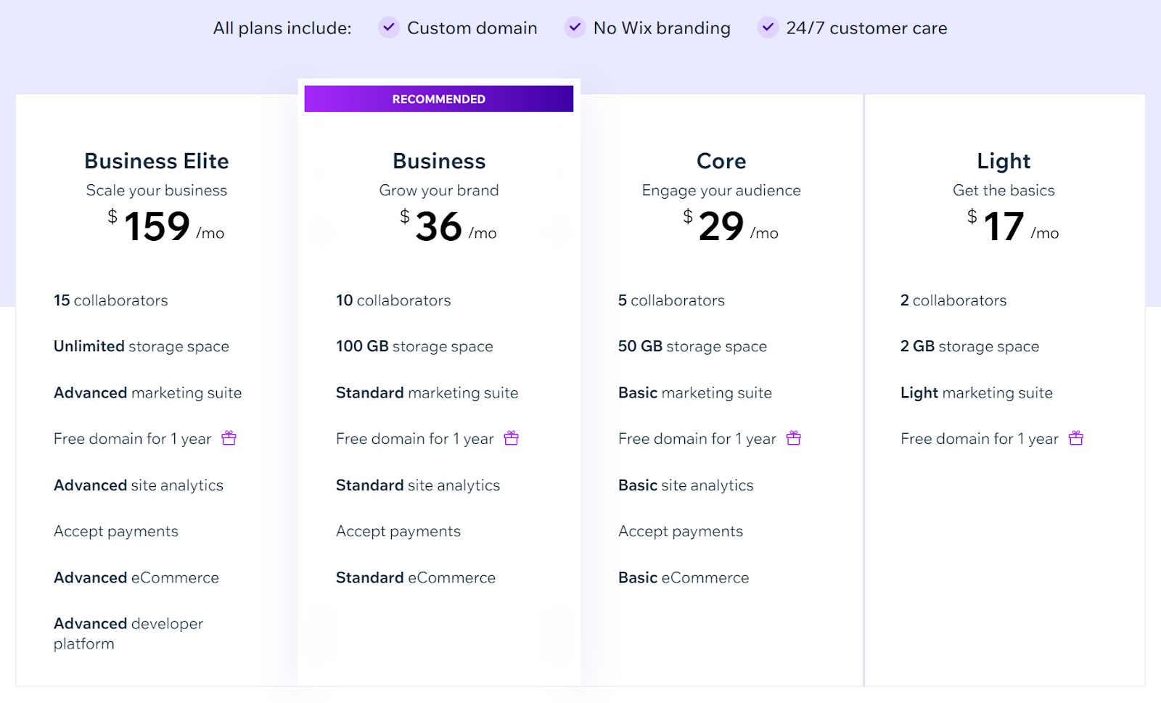Image resolution: width=1161 pixels, height=703 pixels.
Task: Click the $17 per month price
Action: point(1012,226)
